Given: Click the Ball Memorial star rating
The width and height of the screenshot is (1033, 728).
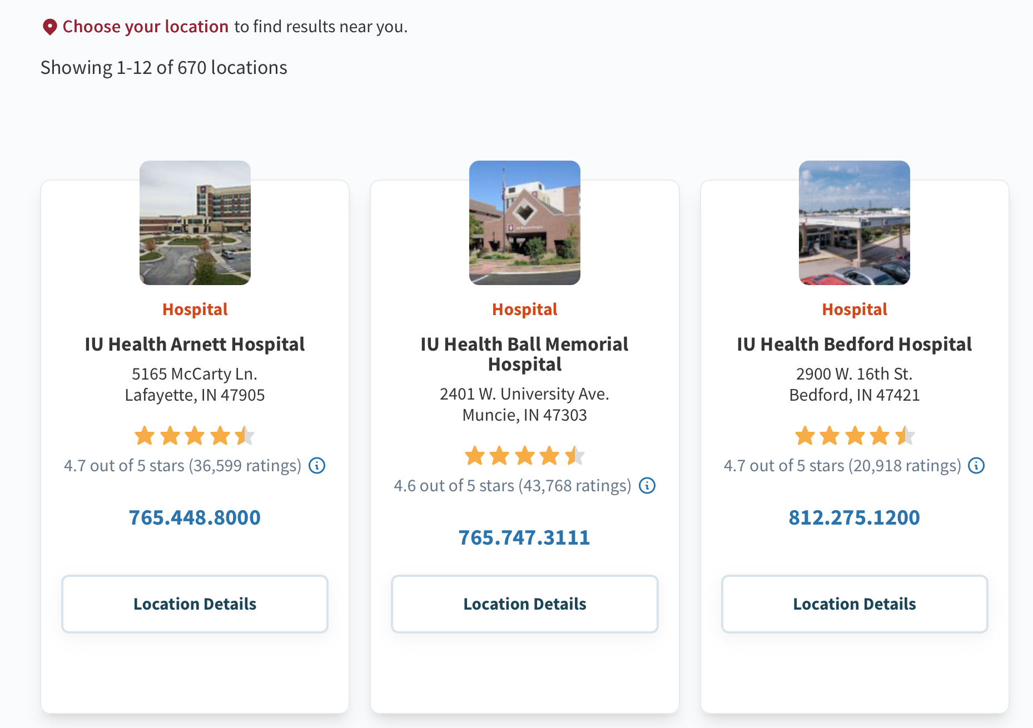Looking at the screenshot, I should click(x=525, y=456).
